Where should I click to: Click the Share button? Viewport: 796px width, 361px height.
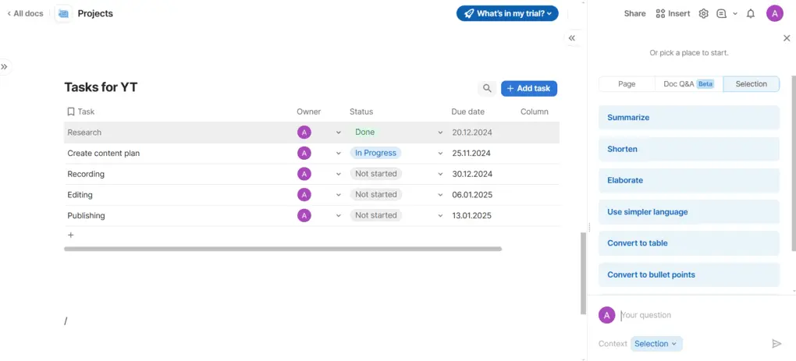click(x=634, y=14)
